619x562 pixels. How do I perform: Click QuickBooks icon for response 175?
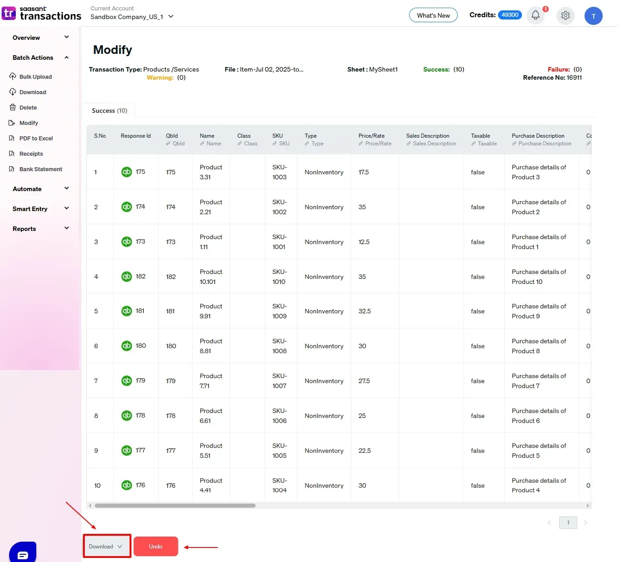(x=126, y=172)
